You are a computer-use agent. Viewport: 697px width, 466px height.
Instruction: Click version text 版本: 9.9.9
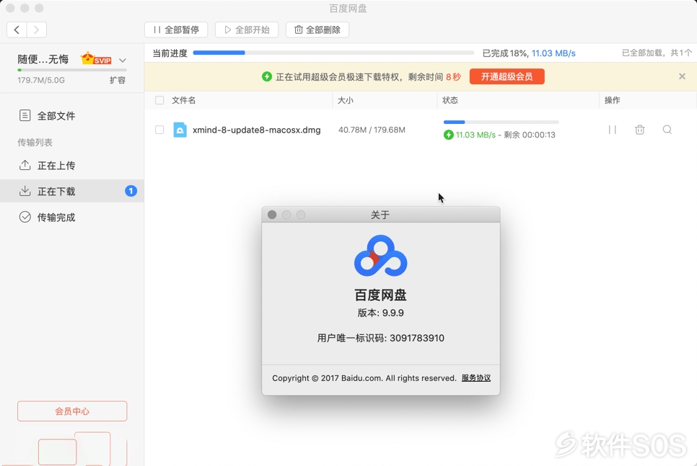[x=380, y=313]
